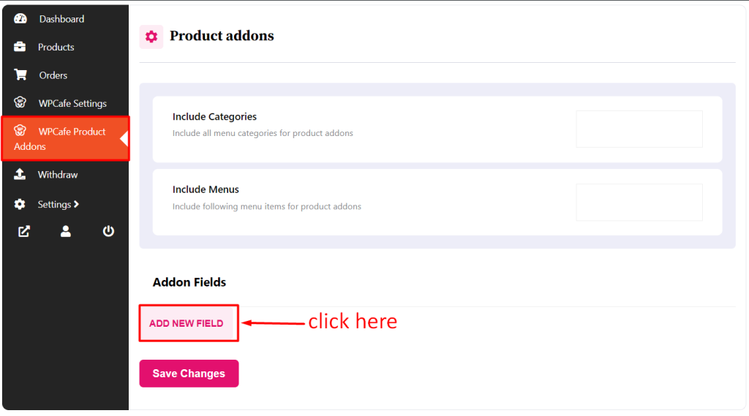Screen dimensions: 749x416
Task: Open the Dashboard menu label
Action: [x=61, y=18]
